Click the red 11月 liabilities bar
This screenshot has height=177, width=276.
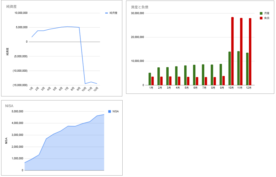[241, 52]
